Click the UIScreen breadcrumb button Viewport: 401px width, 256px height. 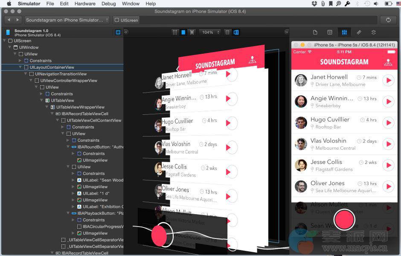point(126,20)
